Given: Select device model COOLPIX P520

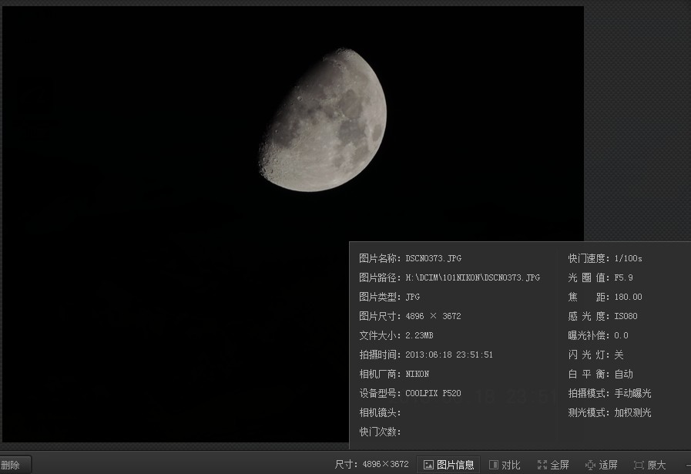Looking at the screenshot, I should [x=433, y=393].
